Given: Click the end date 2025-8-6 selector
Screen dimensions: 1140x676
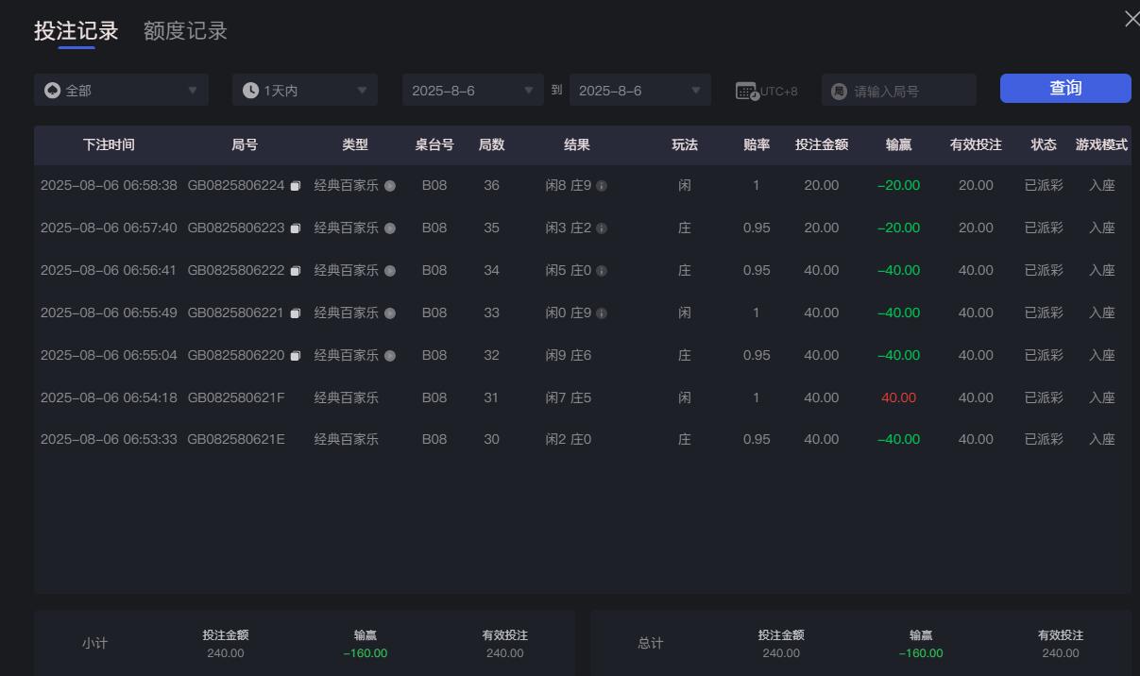Looking at the screenshot, I should 640,90.
